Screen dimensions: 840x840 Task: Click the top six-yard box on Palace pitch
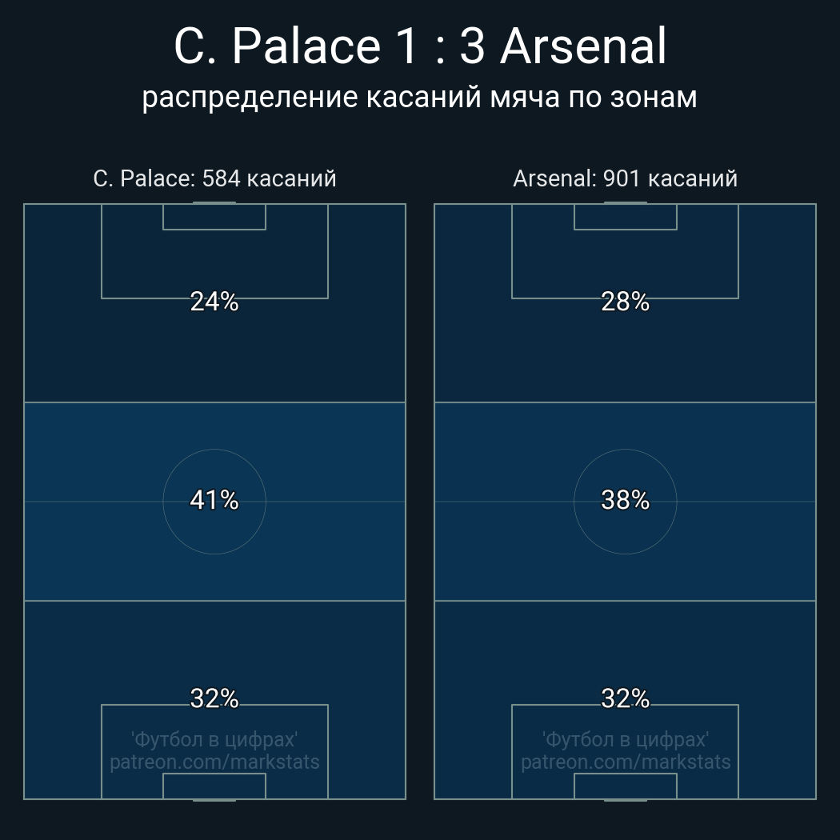coord(214,217)
